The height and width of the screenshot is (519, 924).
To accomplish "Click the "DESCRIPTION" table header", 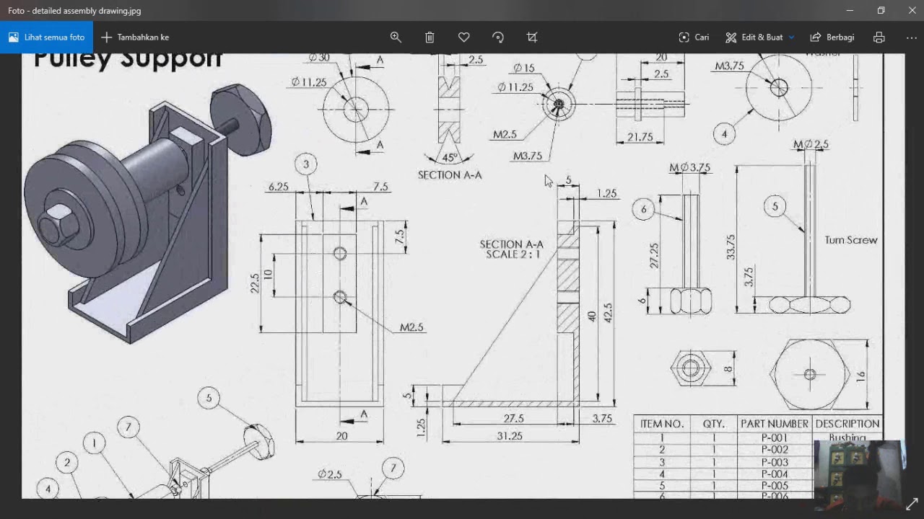I will coord(847,424).
